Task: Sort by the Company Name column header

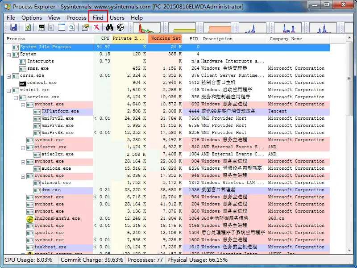Action: coord(298,38)
